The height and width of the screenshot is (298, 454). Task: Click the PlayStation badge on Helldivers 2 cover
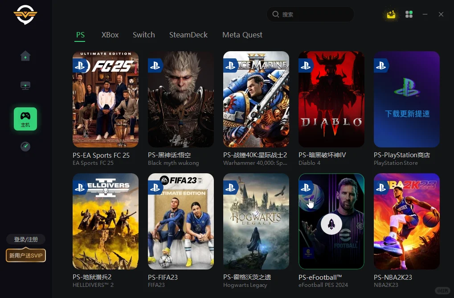click(x=80, y=188)
